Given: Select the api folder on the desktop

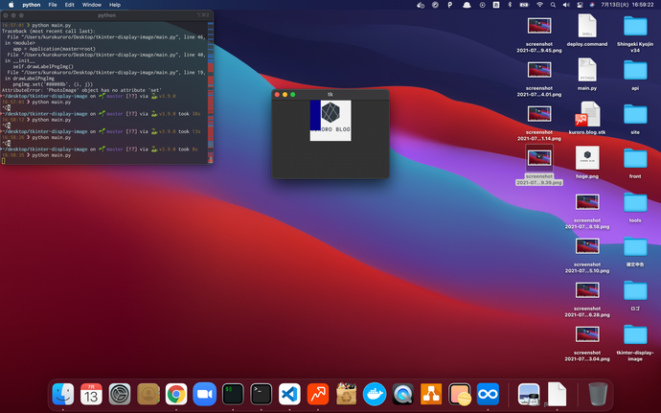Looking at the screenshot, I should point(635,70).
